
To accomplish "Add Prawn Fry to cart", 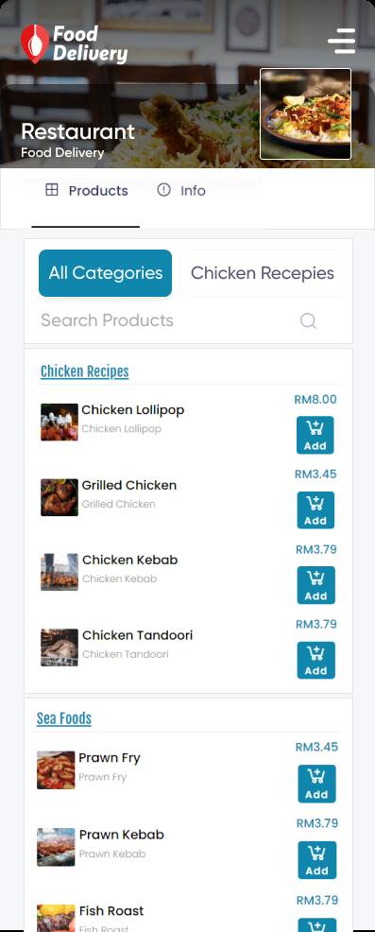I will click(316, 784).
